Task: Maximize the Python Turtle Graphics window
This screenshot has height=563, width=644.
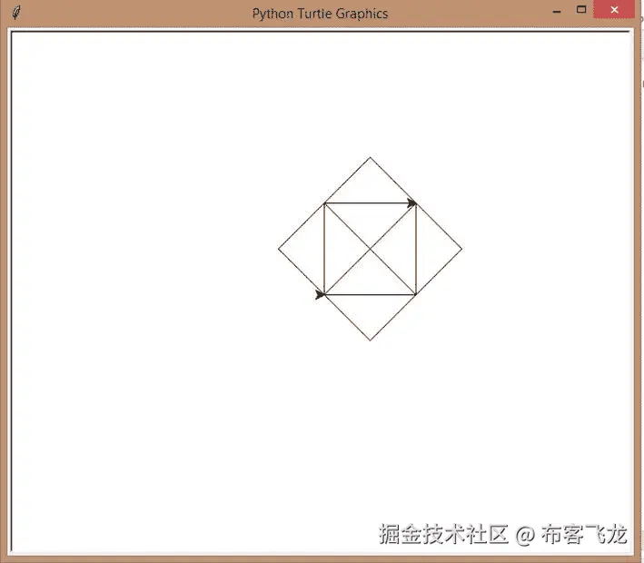Action: click(581, 9)
